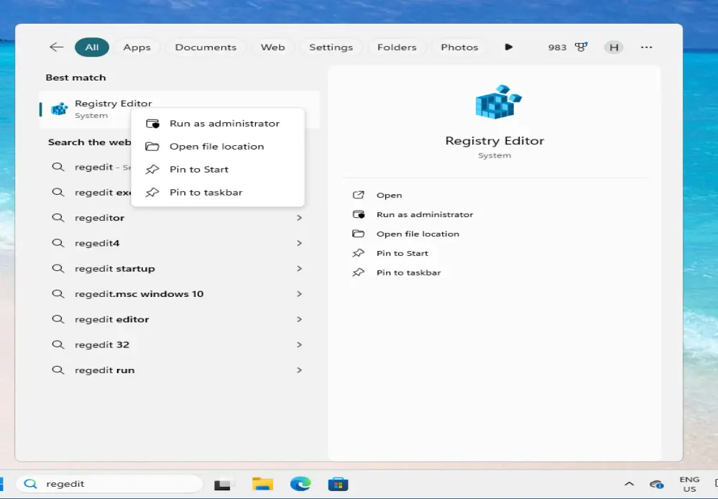Switch to the Photos filter tab
Screen dimensions: 718x499
tap(459, 47)
